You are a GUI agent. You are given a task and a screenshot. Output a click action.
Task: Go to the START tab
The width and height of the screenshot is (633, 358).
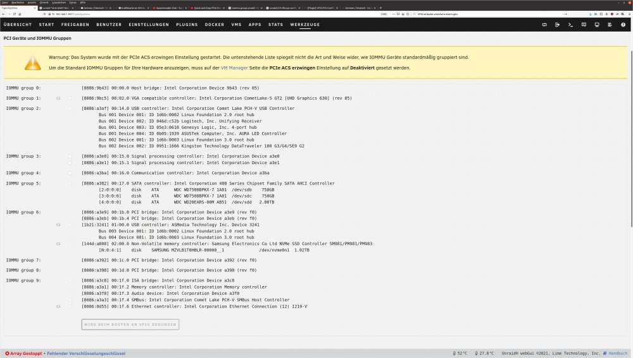pos(46,25)
